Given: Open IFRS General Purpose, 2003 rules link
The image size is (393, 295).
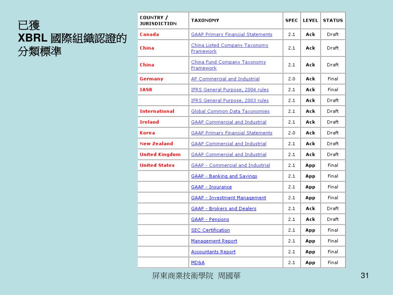Looking at the screenshot, I should point(230,100).
